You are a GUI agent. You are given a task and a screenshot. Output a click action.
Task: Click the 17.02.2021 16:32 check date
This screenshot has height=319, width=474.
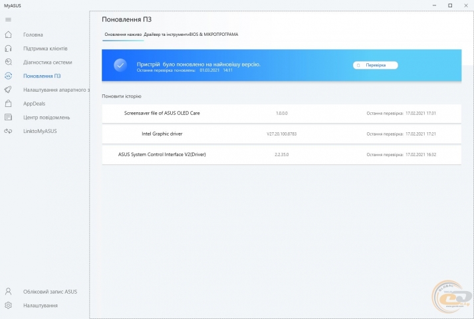(x=421, y=154)
